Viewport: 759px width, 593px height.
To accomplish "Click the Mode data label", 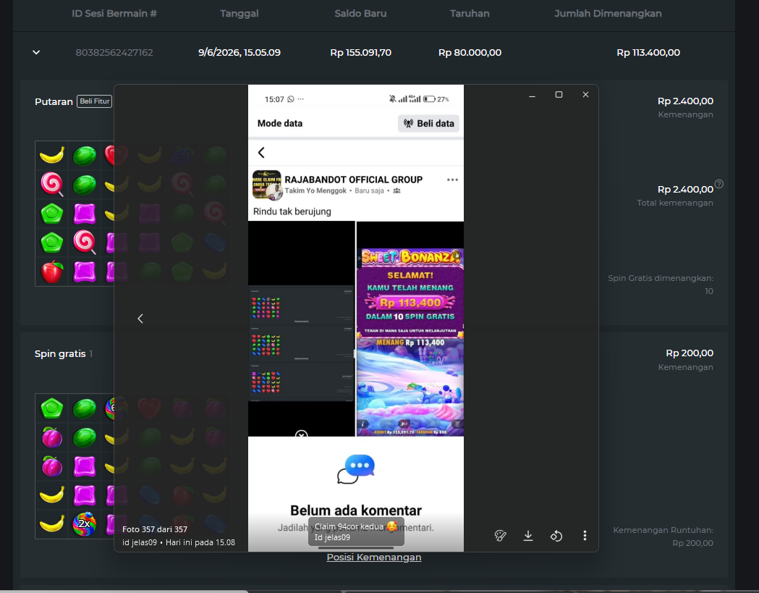I will click(280, 124).
